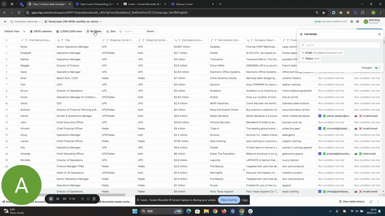385x216 pixels.
Task: Open browser Extensions puzzle icon
Action: (362, 12)
